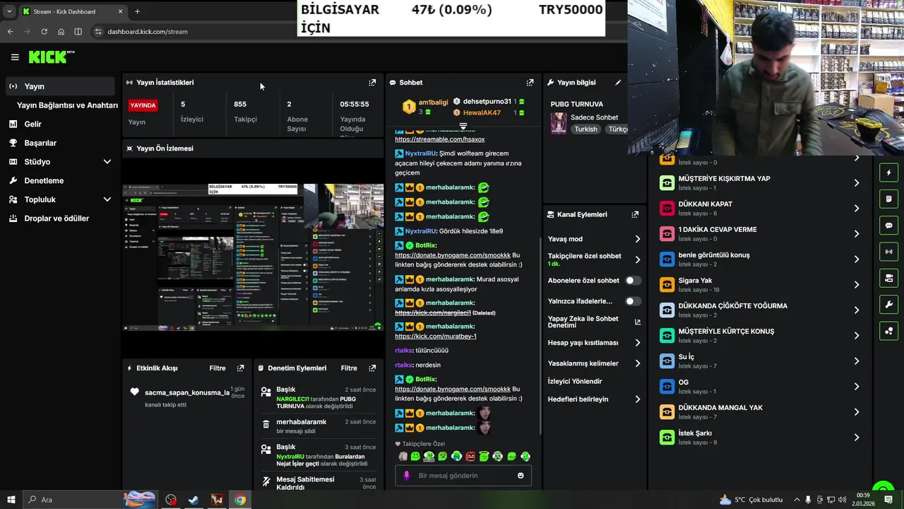Open the hamburger menu beside Kick logo
The height and width of the screenshot is (509, 904).
coord(15,57)
